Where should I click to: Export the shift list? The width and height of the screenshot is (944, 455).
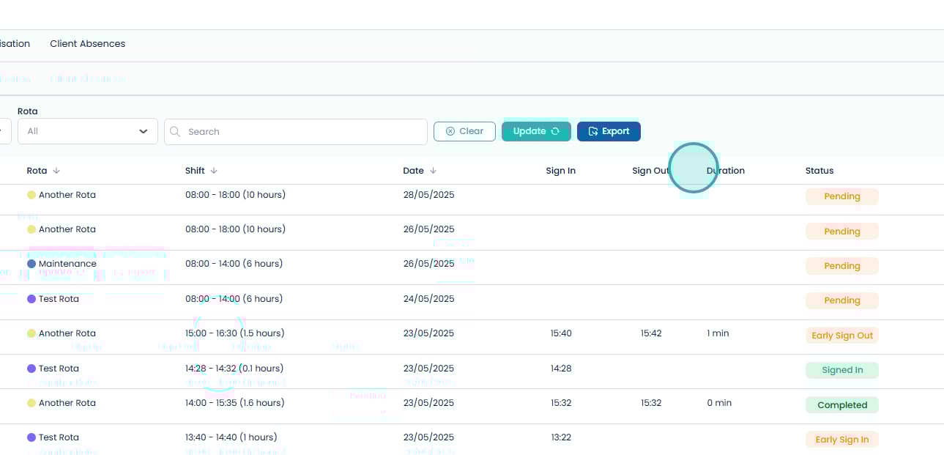609,132
